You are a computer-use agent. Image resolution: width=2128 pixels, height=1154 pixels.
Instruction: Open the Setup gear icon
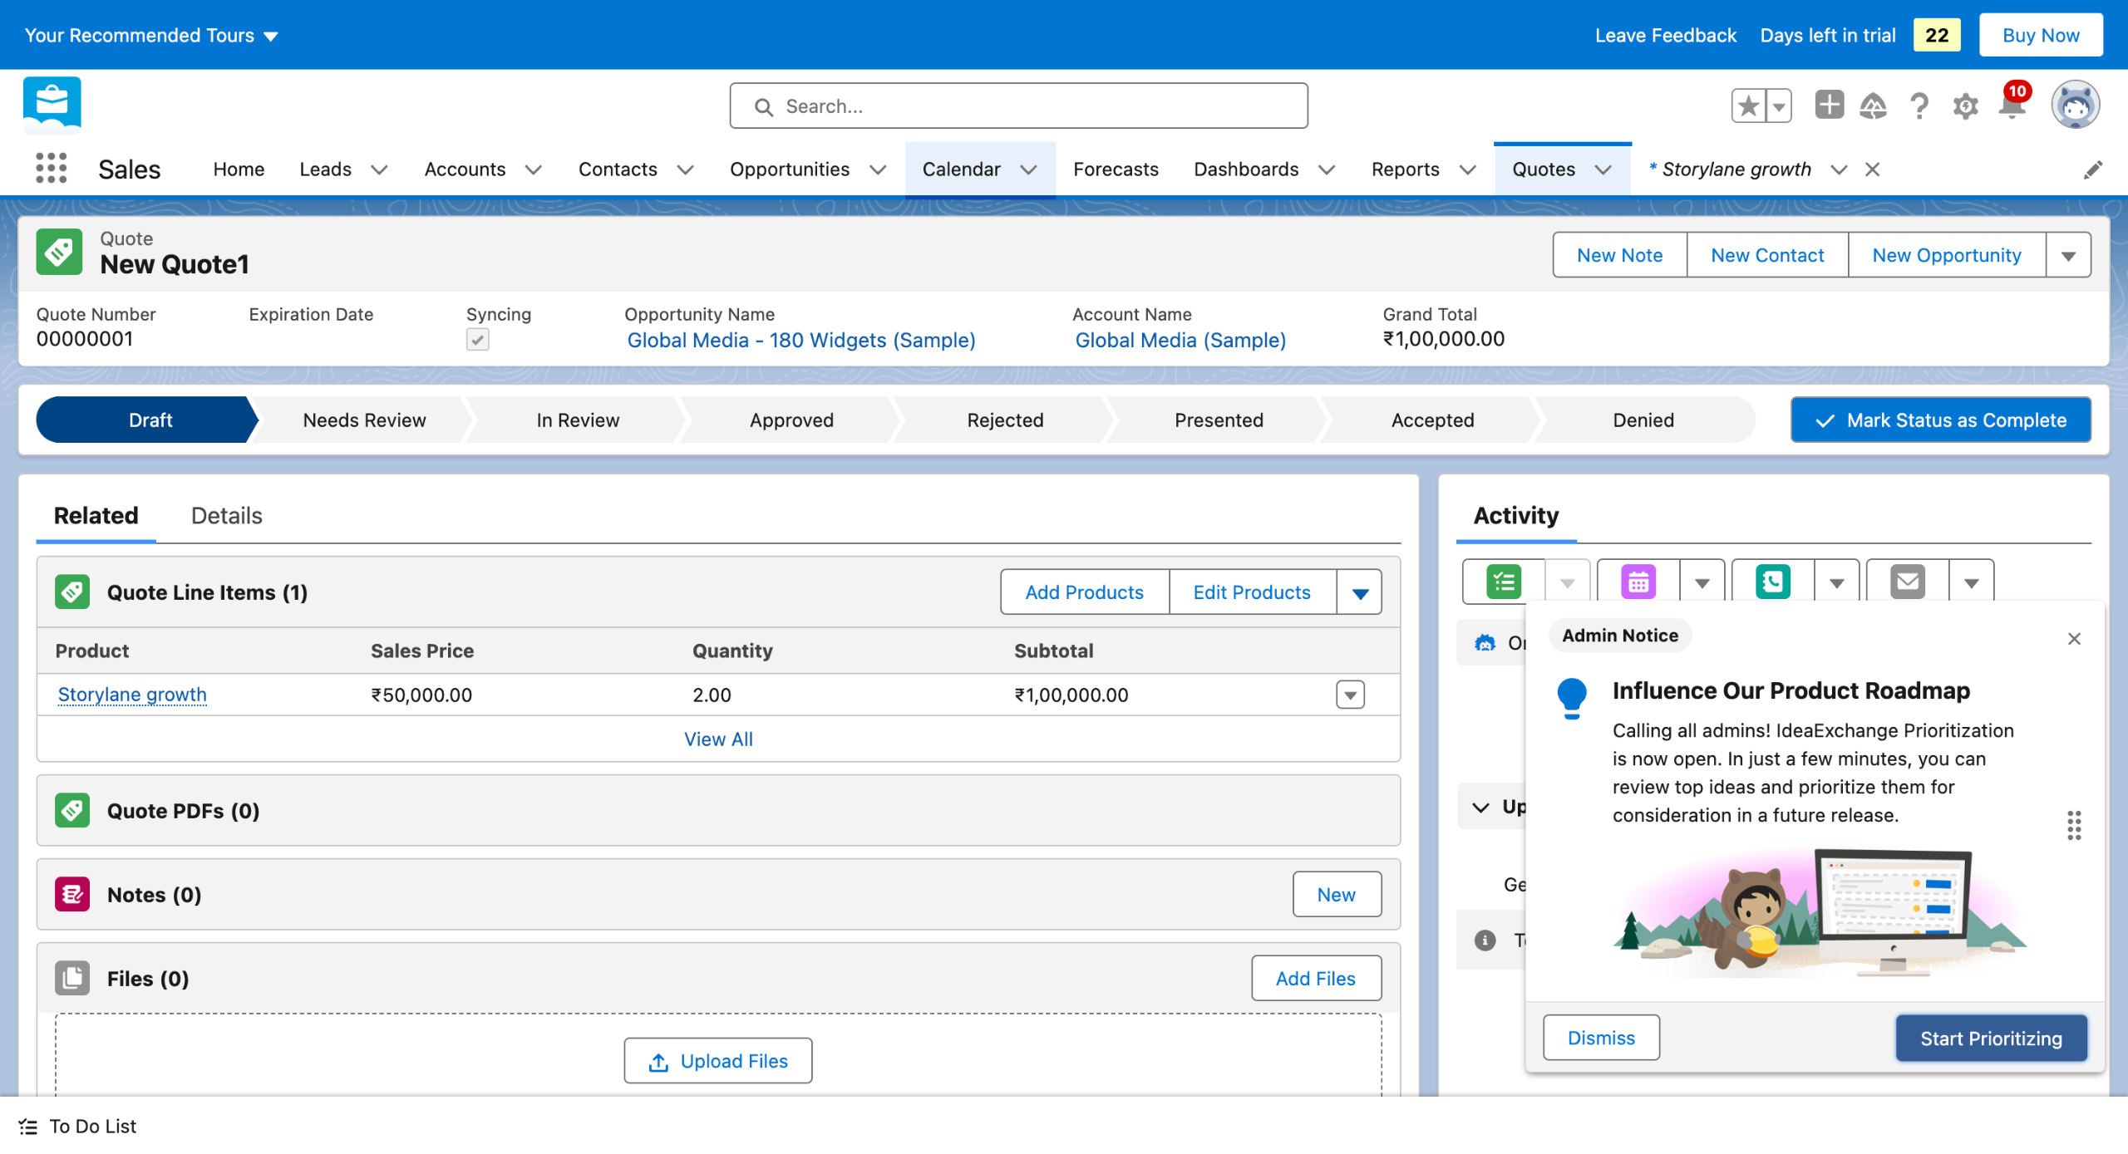tap(1965, 106)
